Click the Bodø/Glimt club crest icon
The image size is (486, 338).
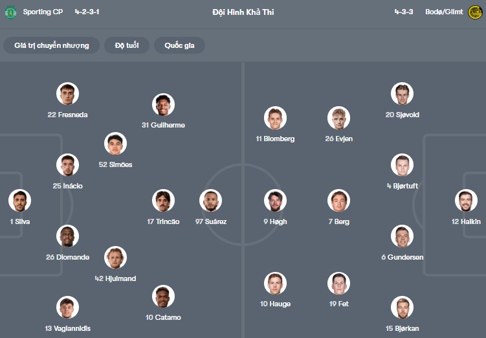coord(475,12)
